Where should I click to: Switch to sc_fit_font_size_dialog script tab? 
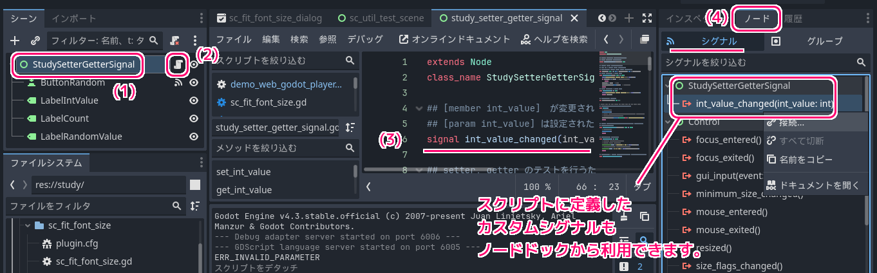pos(269,18)
